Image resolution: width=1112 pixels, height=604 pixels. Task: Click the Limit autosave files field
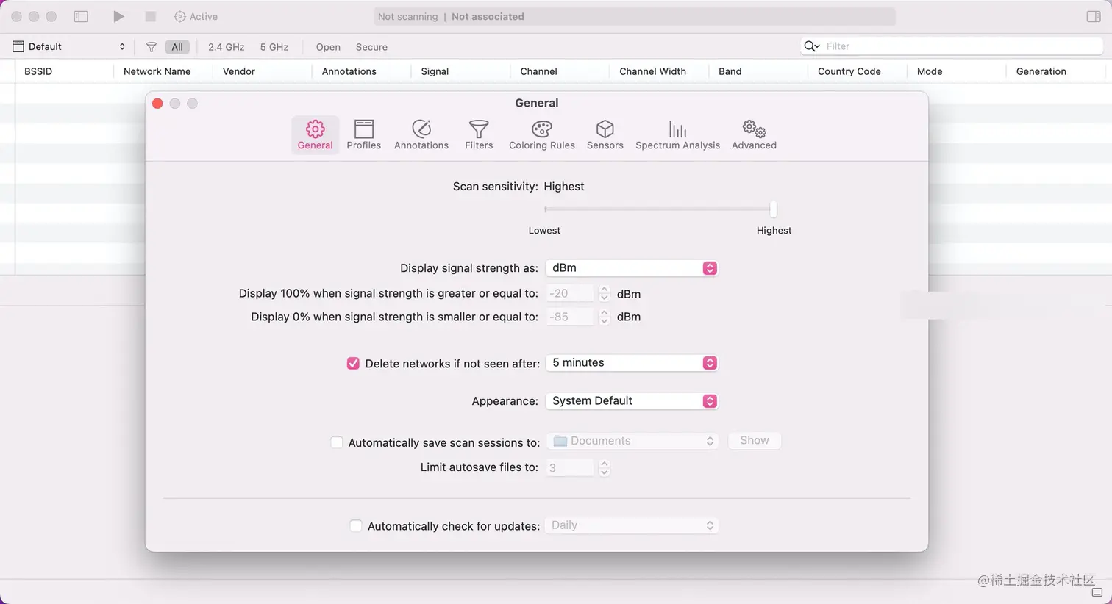[x=569, y=467]
